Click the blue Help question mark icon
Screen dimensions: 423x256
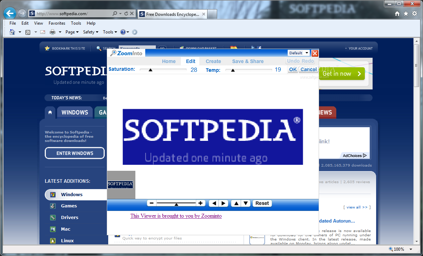point(123,32)
